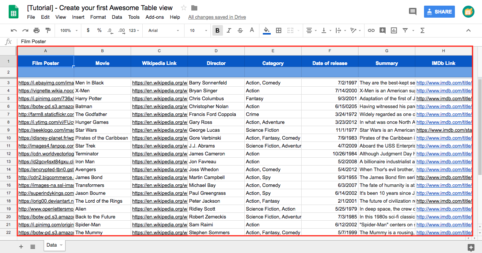Open the Explore button

(471, 247)
